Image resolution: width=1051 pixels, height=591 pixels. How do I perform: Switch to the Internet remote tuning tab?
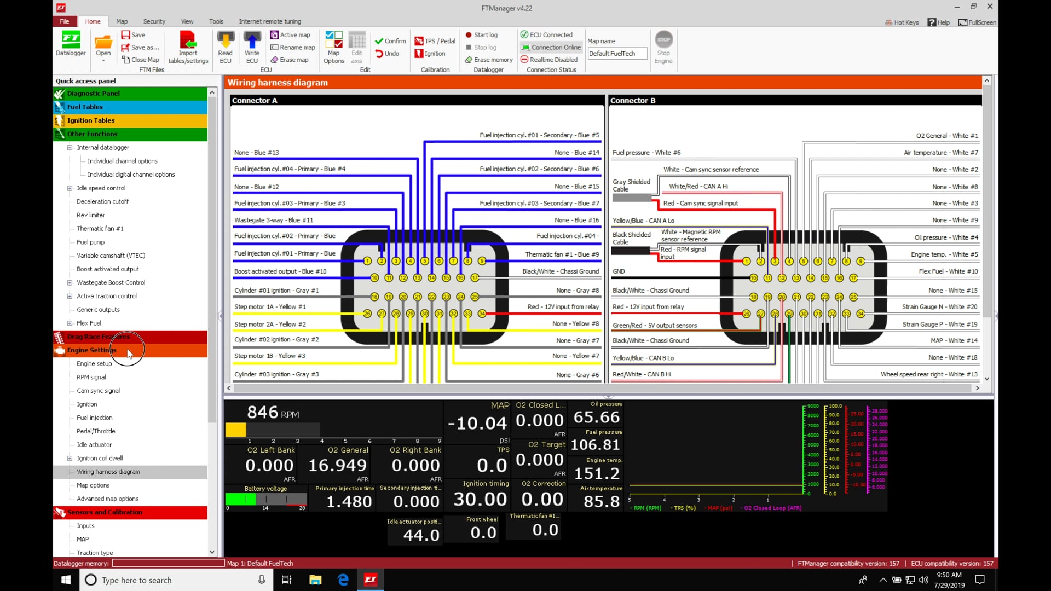point(270,21)
